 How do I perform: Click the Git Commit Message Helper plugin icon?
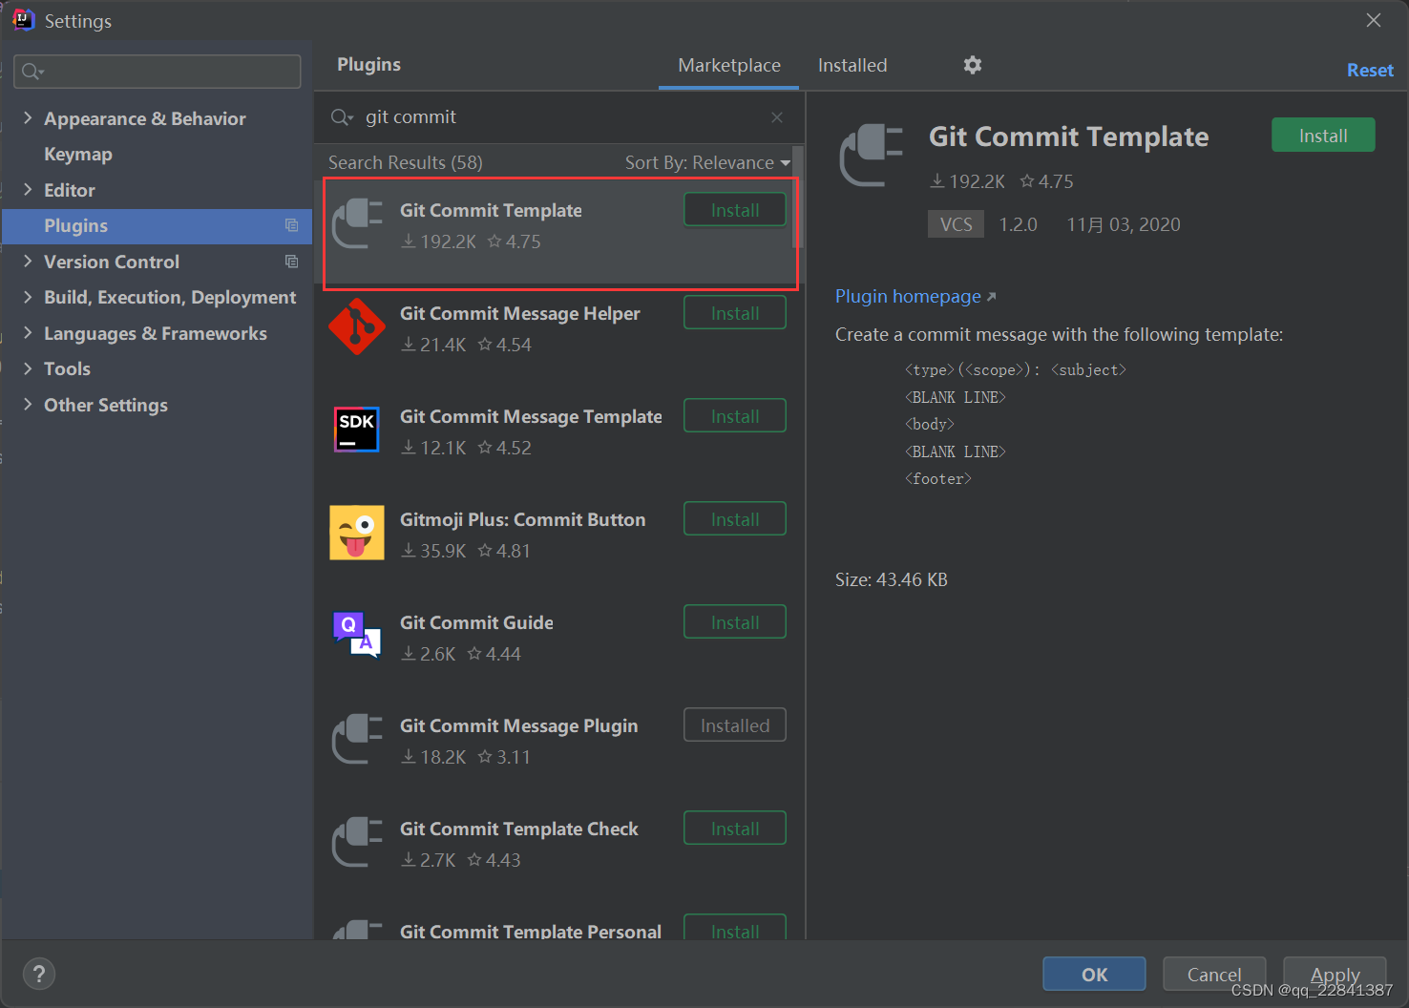357,326
